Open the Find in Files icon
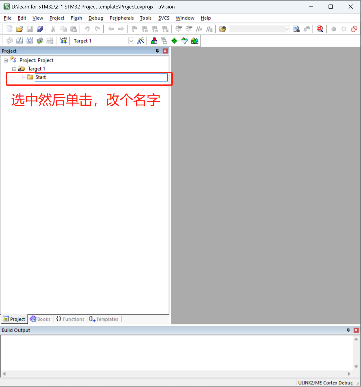361x387 pixels. point(223,29)
